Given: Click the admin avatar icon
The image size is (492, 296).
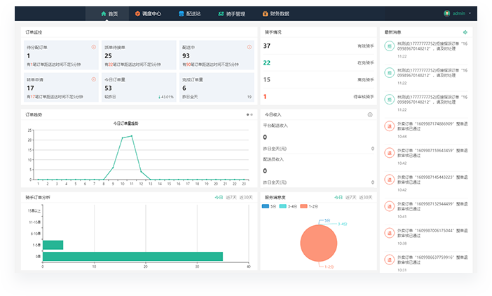Looking at the screenshot, I should pos(447,13).
